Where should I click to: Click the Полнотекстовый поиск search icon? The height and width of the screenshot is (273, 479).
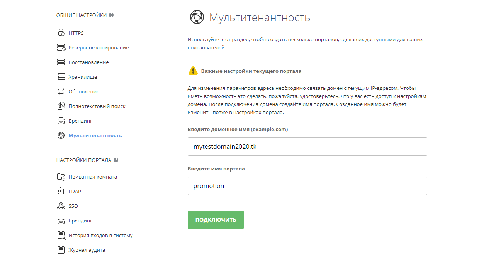61,106
